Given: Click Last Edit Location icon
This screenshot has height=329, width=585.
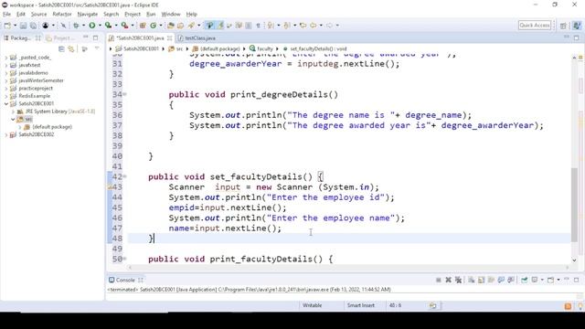Looking at the screenshot, I should [303, 26].
